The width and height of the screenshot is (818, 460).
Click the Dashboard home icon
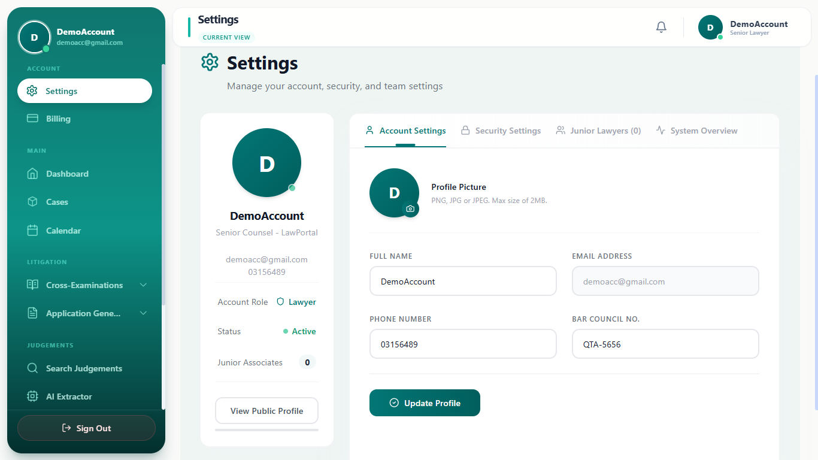click(33, 174)
